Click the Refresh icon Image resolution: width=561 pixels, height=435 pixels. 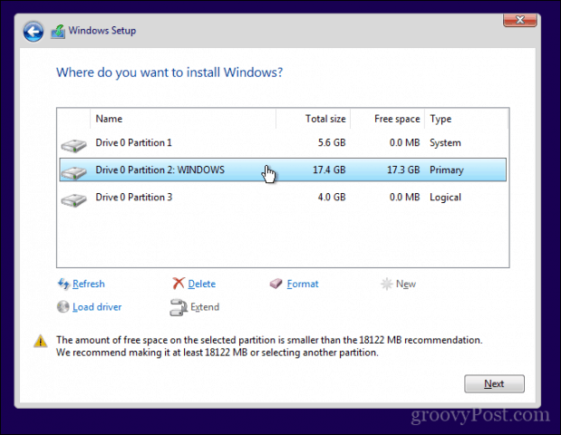63,284
